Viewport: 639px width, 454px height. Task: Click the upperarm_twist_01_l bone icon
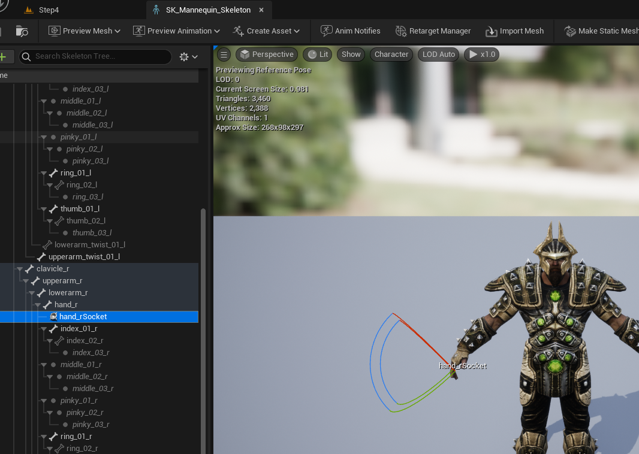(x=41, y=256)
